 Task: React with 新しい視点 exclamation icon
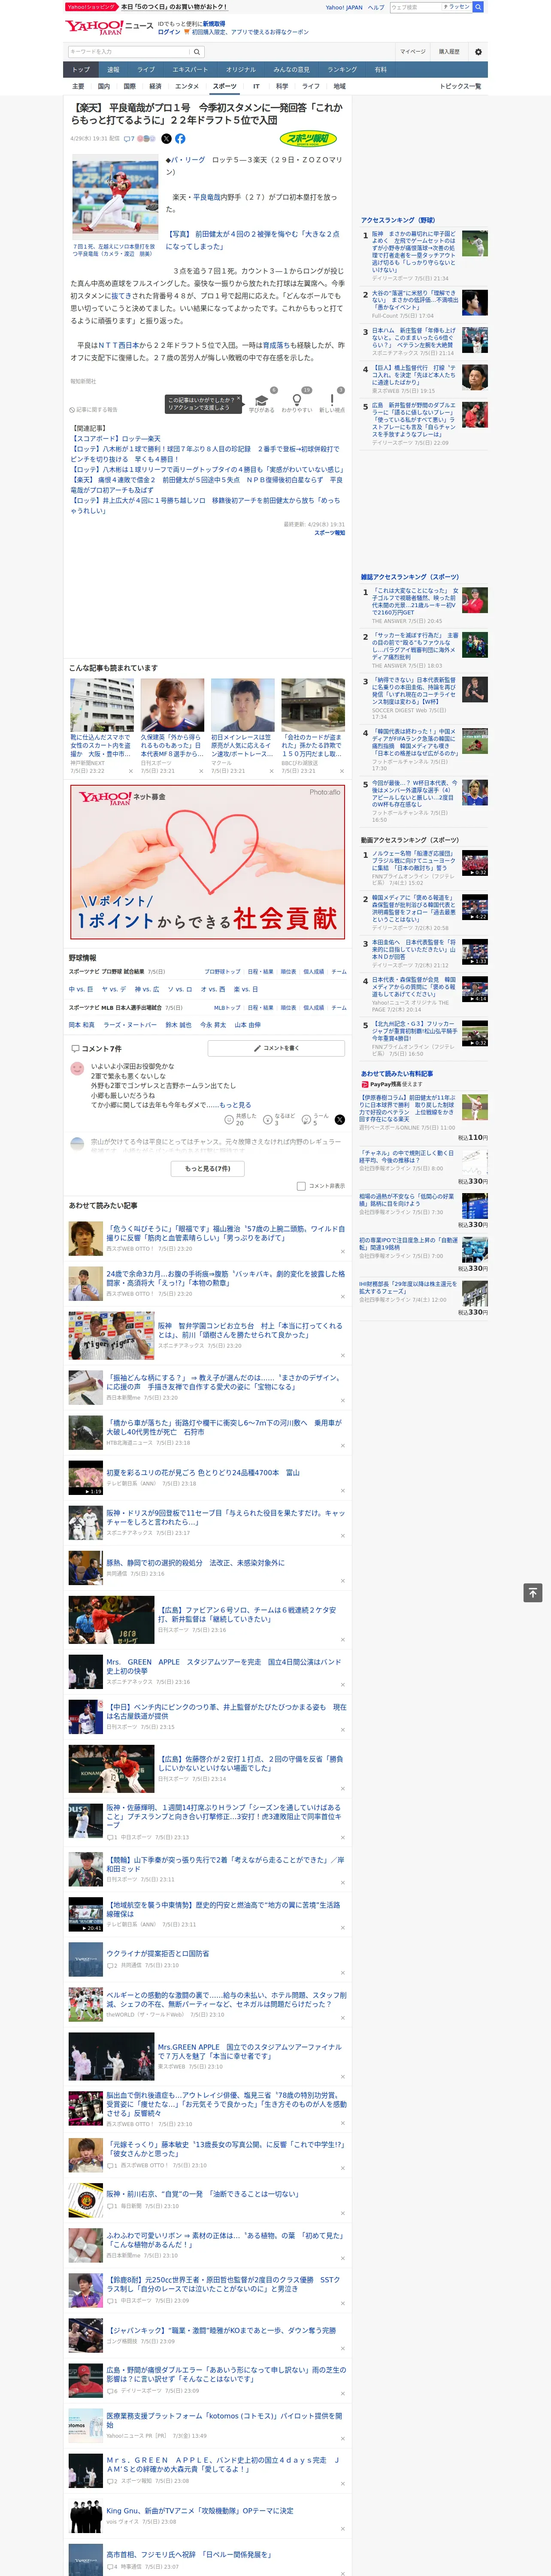pos(332,400)
